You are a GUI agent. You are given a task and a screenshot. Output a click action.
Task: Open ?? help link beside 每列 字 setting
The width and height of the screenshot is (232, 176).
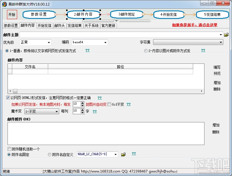click(95, 111)
